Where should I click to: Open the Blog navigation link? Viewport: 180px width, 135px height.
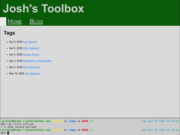(x=36, y=21)
